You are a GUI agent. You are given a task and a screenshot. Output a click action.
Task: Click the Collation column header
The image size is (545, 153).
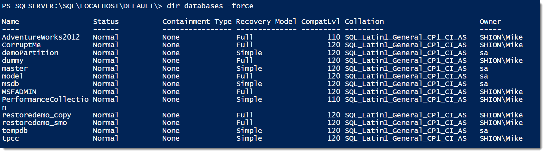click(364, 22)
